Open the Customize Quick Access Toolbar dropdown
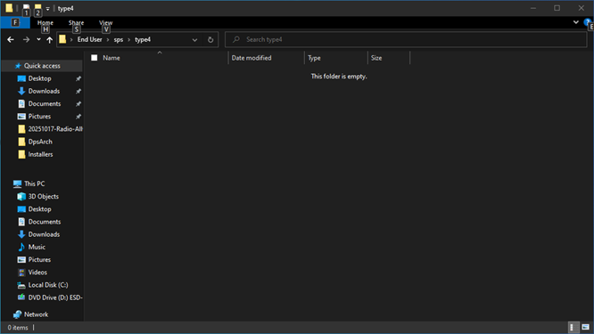 point(48,8)
